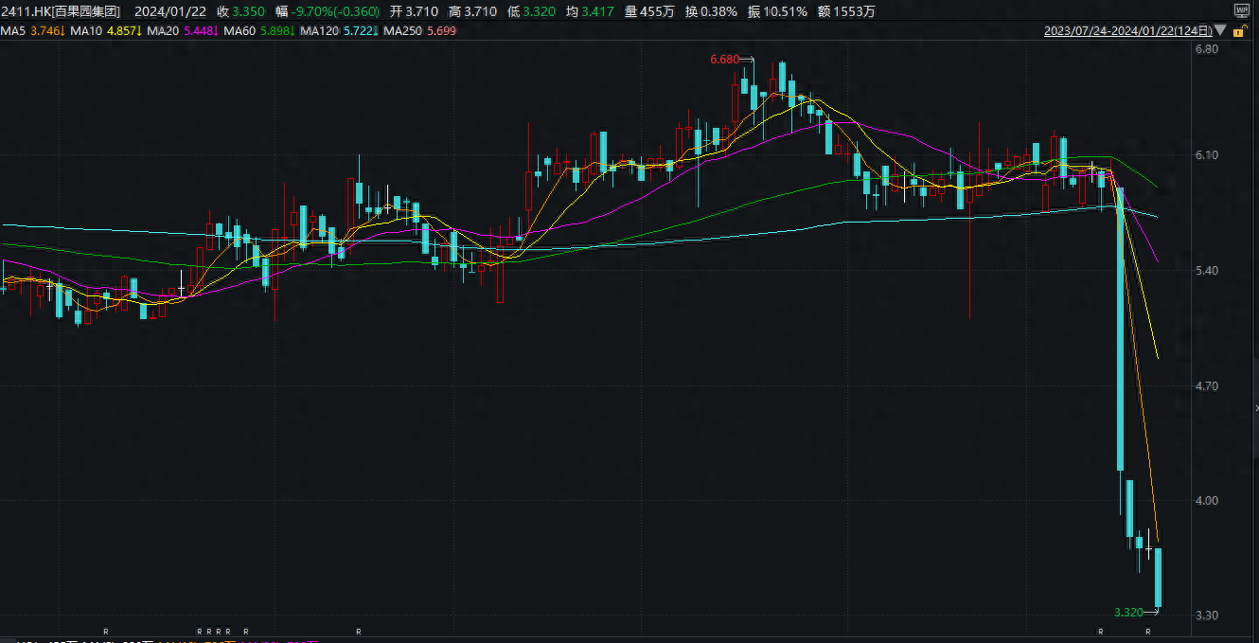Click the rightmost R event marker
The image size is (1259, 643).
click(1148, 632)
